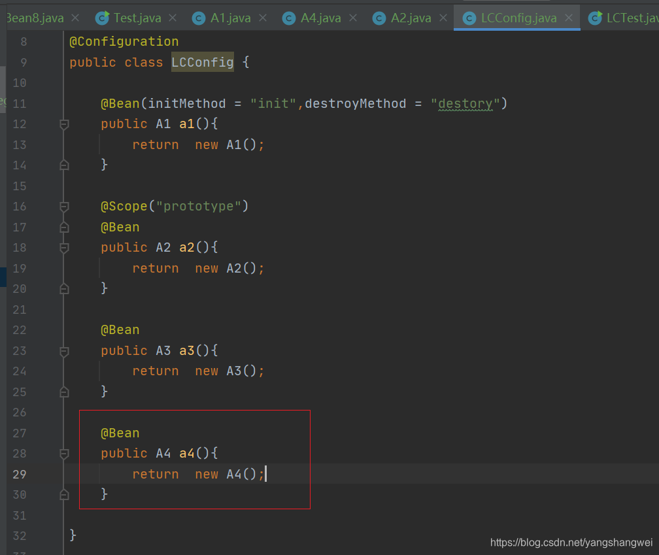Click the @Bean annotation on line 27
This screenshot has height=555, width=659.
click(120, 433)
